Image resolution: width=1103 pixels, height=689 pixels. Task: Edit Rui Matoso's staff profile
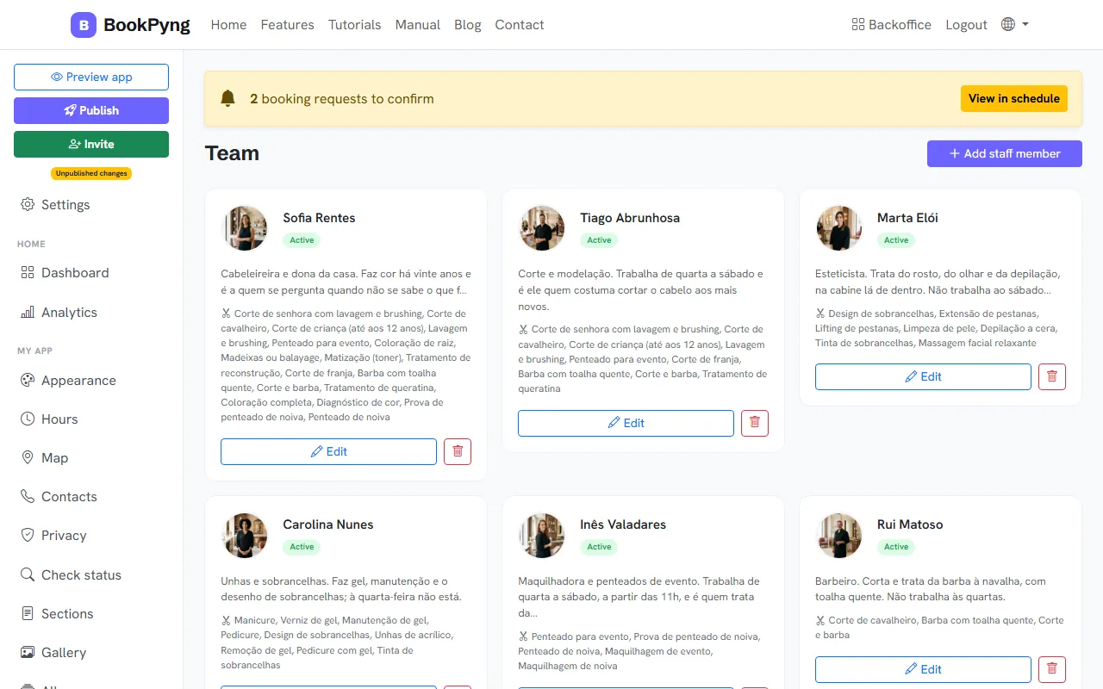pyautogui.click(x=923, y=669)
